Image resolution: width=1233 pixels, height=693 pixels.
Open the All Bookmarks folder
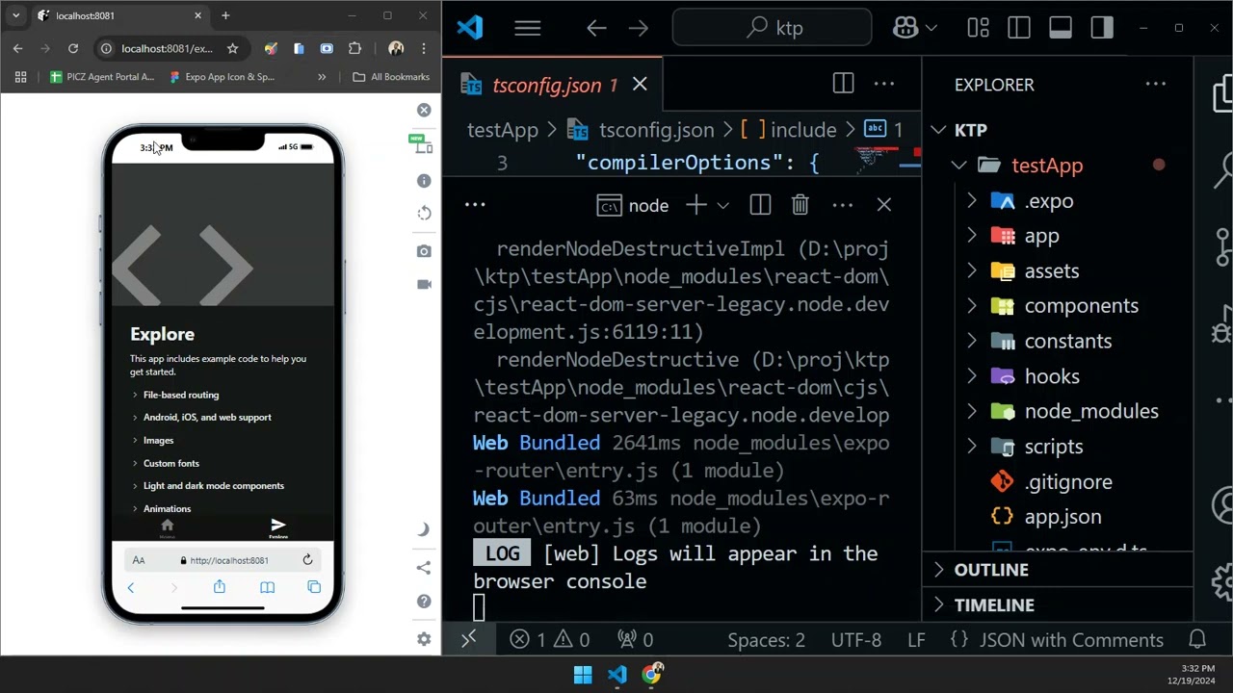click(x=391, y=77)
